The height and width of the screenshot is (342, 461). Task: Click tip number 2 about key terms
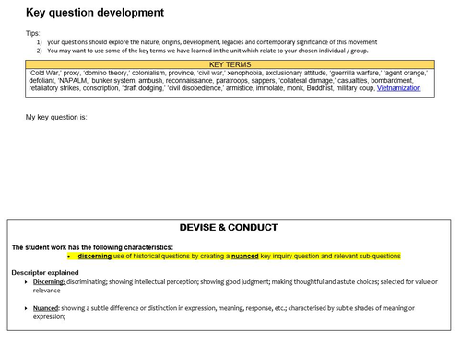point(202,51)
